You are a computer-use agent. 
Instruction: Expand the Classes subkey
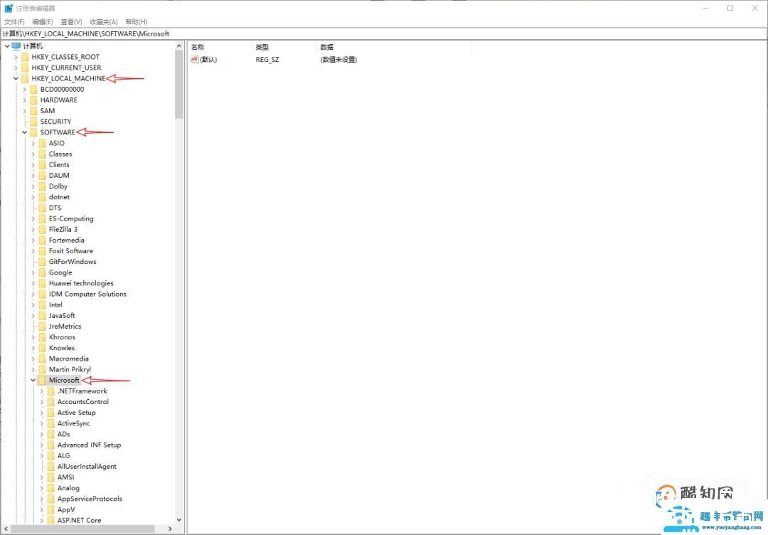tap(33, 154)
